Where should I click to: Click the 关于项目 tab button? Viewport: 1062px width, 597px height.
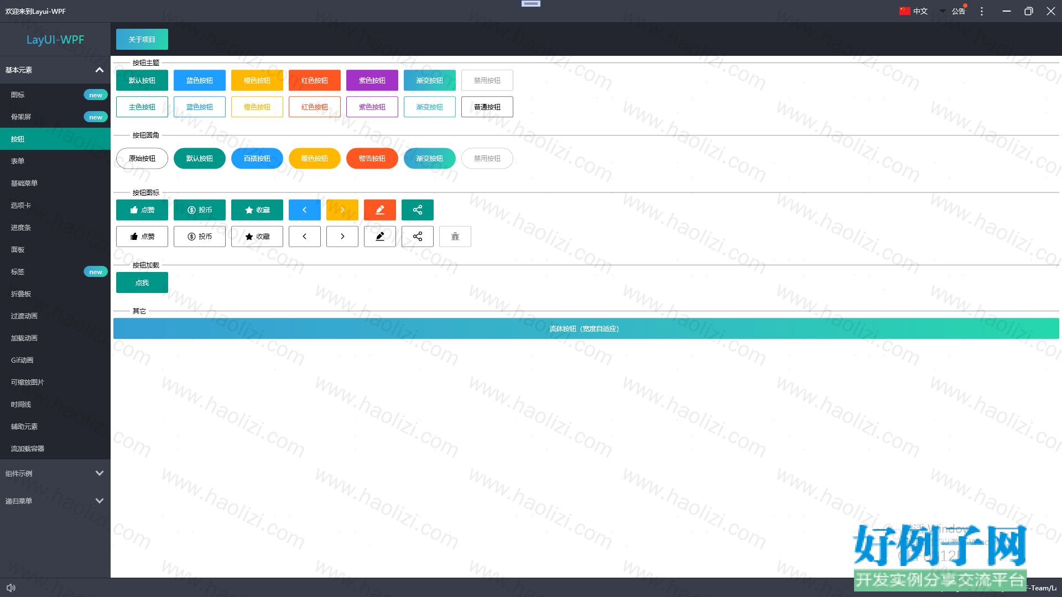pyautogui.click(x=142, y=39)
